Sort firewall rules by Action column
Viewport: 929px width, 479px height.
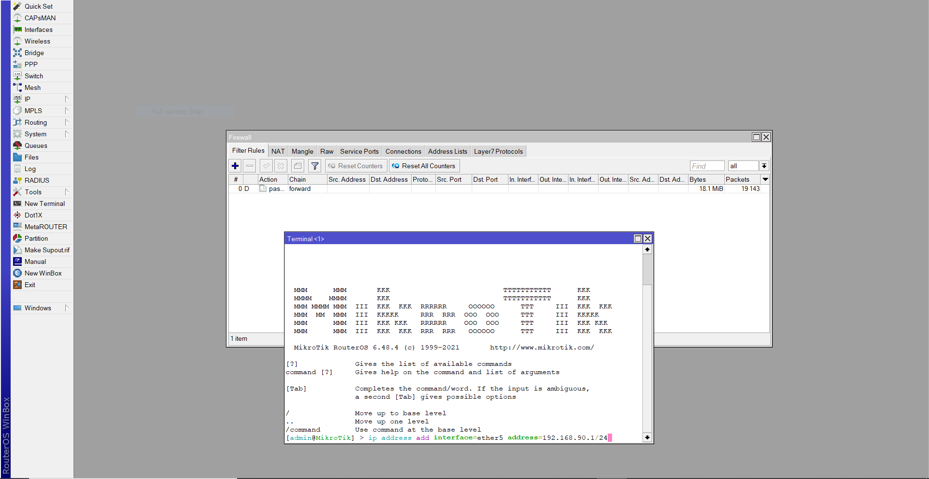(273, 179)
